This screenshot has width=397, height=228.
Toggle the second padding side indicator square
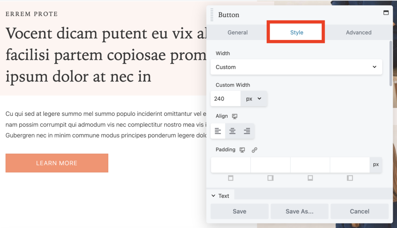pyautogui.click(x=270, y=178)
